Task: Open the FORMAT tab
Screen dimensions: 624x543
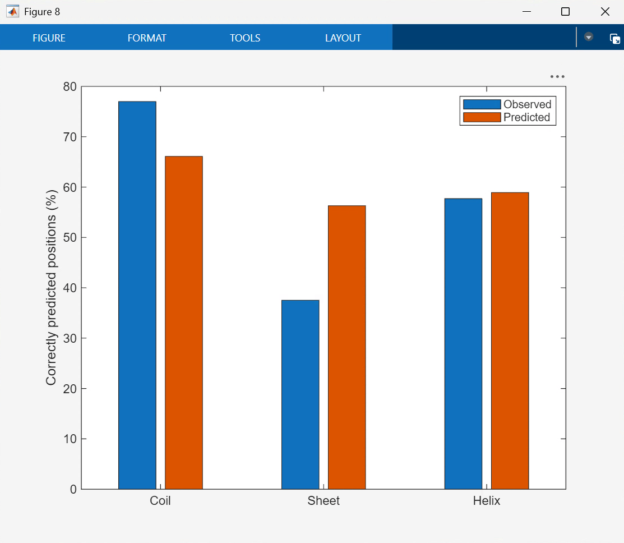Action: 147,38
